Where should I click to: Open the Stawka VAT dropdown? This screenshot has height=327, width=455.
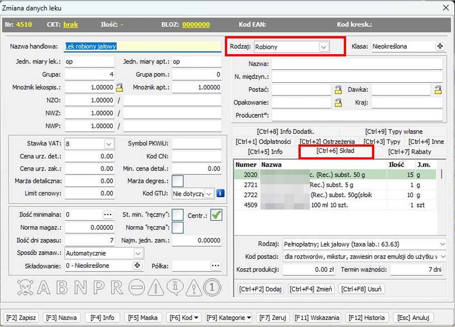tap(109, 144)
